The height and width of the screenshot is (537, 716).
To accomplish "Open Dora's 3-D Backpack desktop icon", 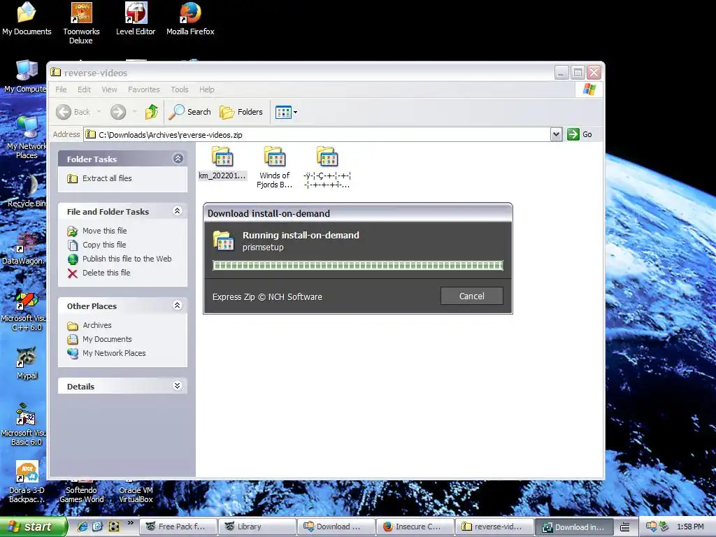I will (27, 482).
